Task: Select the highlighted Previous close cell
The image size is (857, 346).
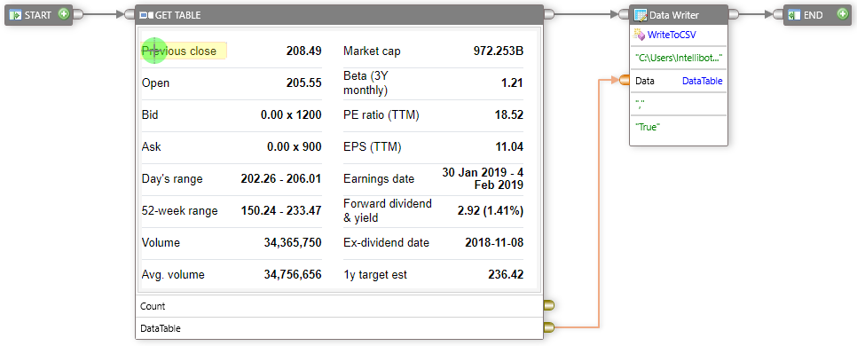Action: point(185,51)
